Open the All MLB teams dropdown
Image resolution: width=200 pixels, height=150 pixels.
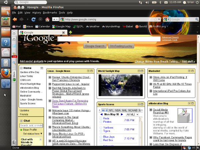click(132, 114)
